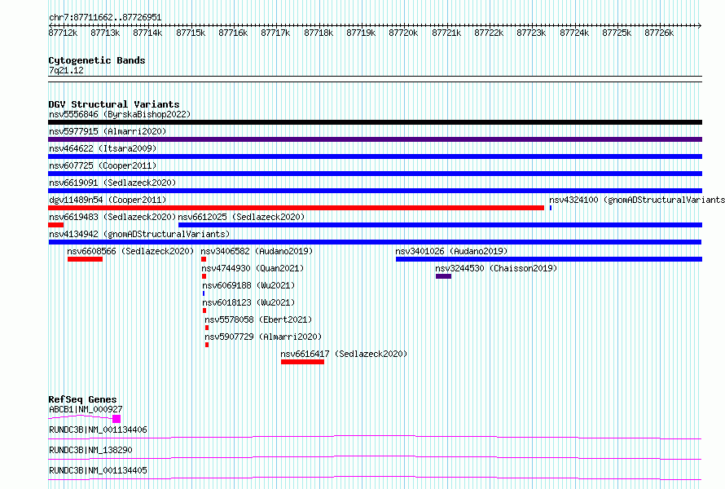Select the tiny blue nsv4324100 marker
This screenshot has width=725, height=489.
click(x=550, y=208)
